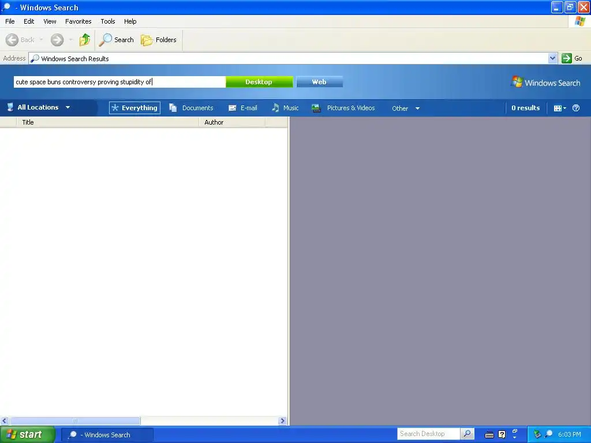
Task: Select the Everything filter
Action: (x=134, y=108)
